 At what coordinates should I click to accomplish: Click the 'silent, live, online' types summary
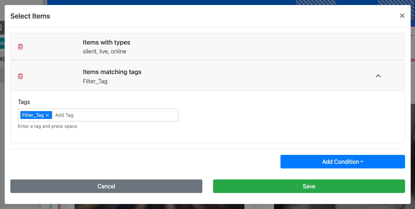tap(105, 51)
